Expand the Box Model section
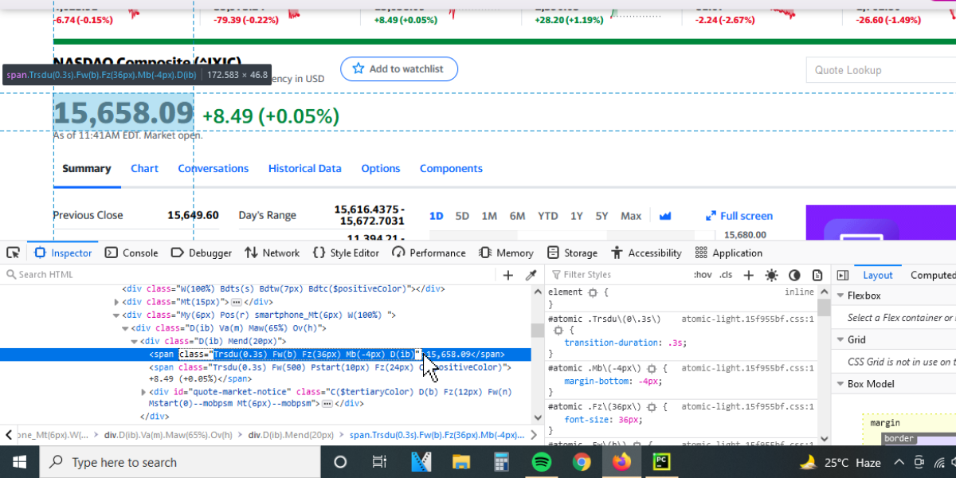This screenshot has height=478, width=956. coord(840,383)
